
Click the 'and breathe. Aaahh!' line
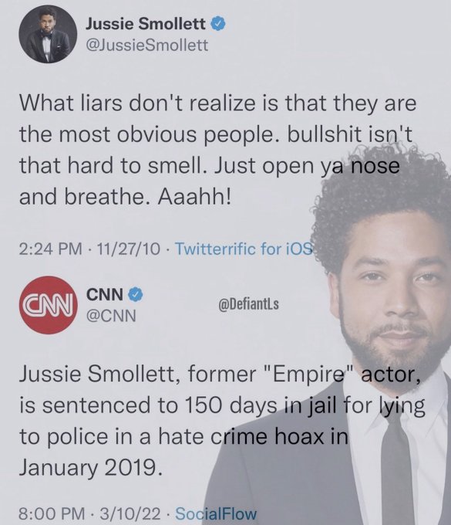pos(125,197)
